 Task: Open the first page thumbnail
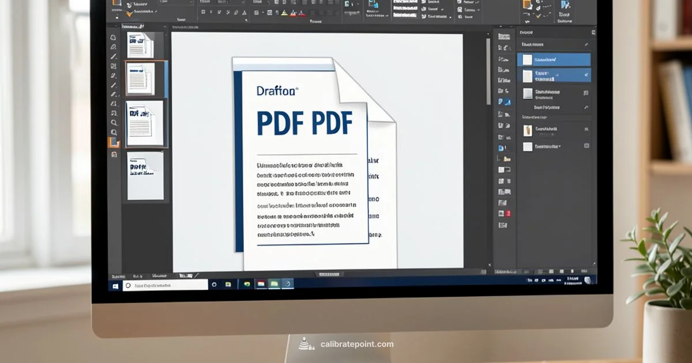[140, 45]
